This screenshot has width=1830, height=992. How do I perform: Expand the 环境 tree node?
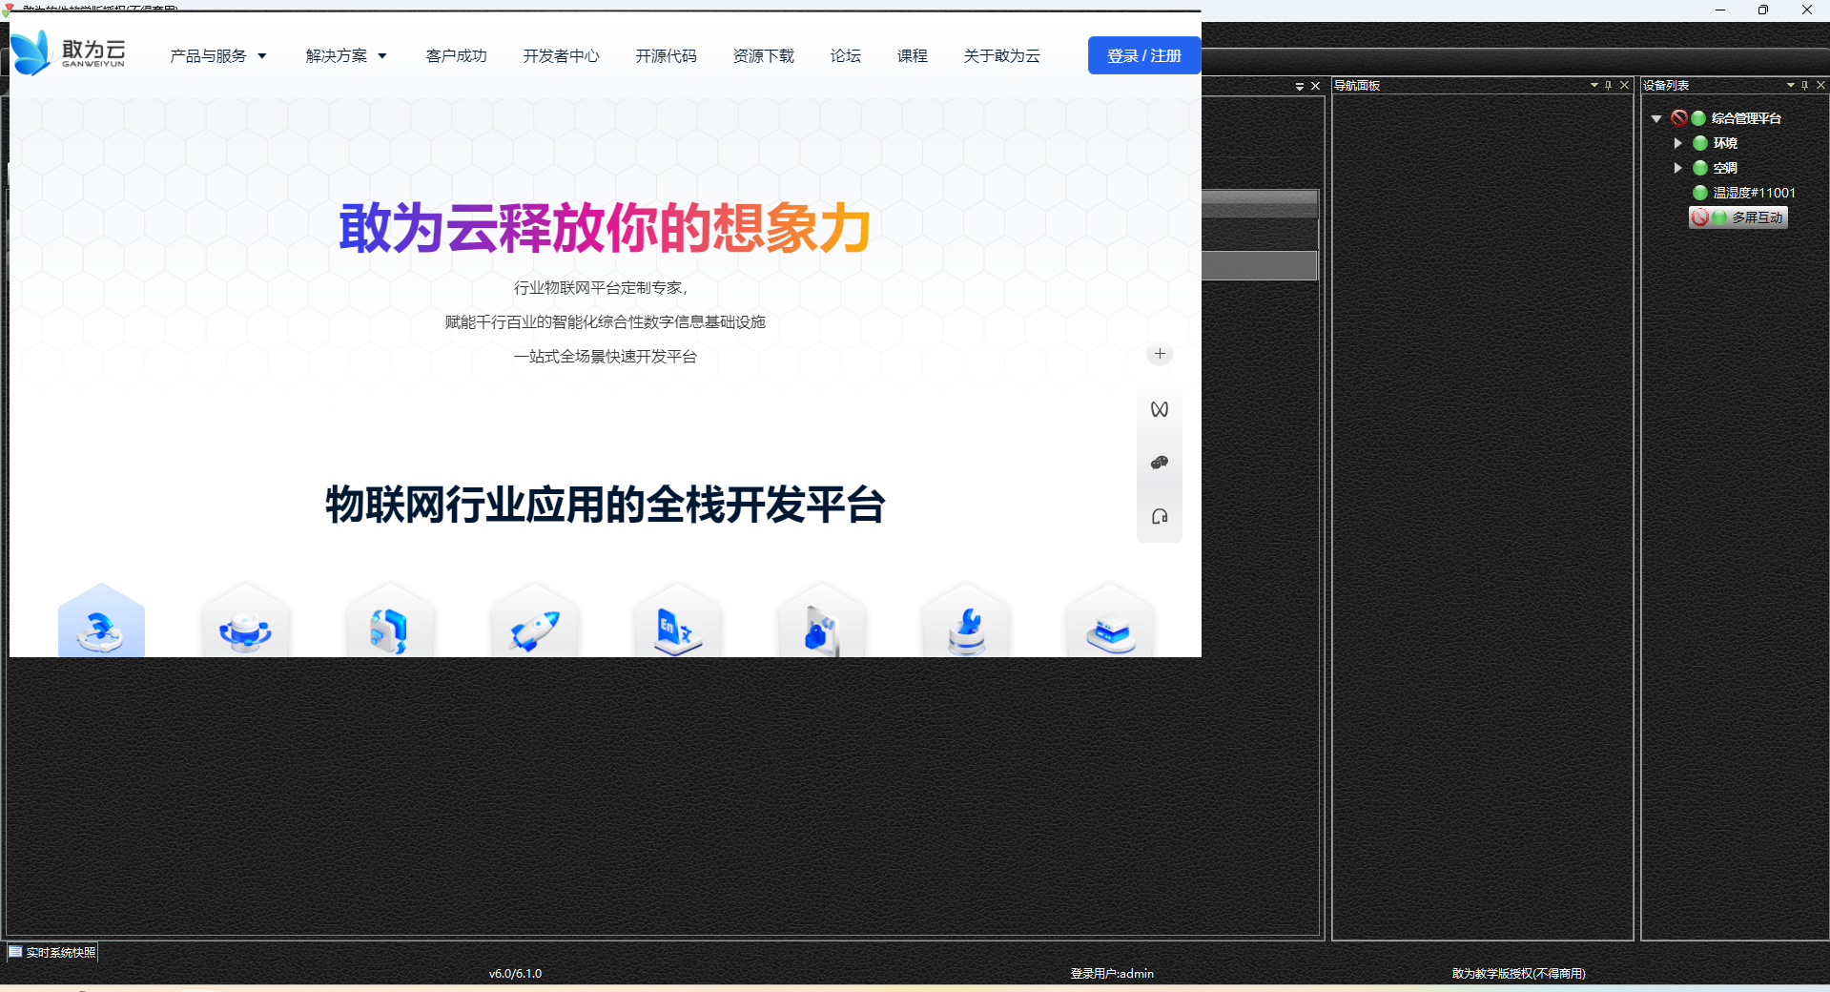(1677, 143)
